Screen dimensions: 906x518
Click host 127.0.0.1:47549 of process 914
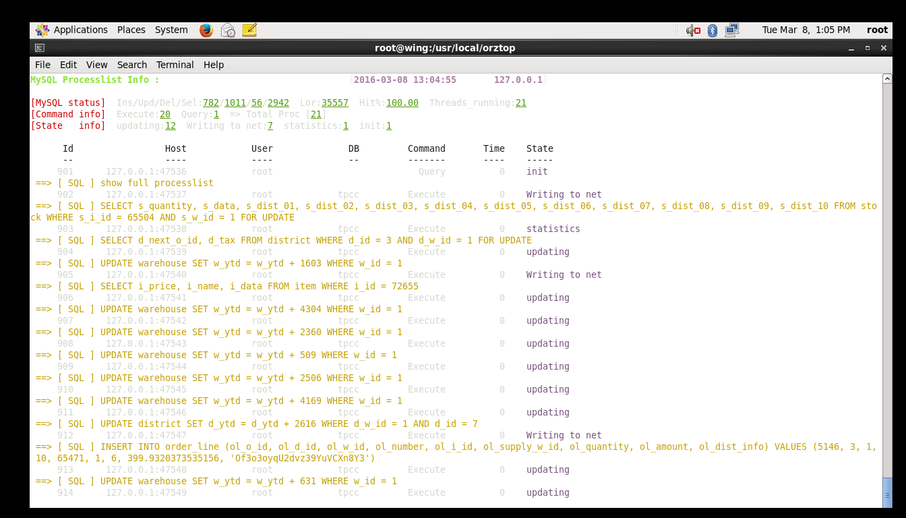pos(146,492)
